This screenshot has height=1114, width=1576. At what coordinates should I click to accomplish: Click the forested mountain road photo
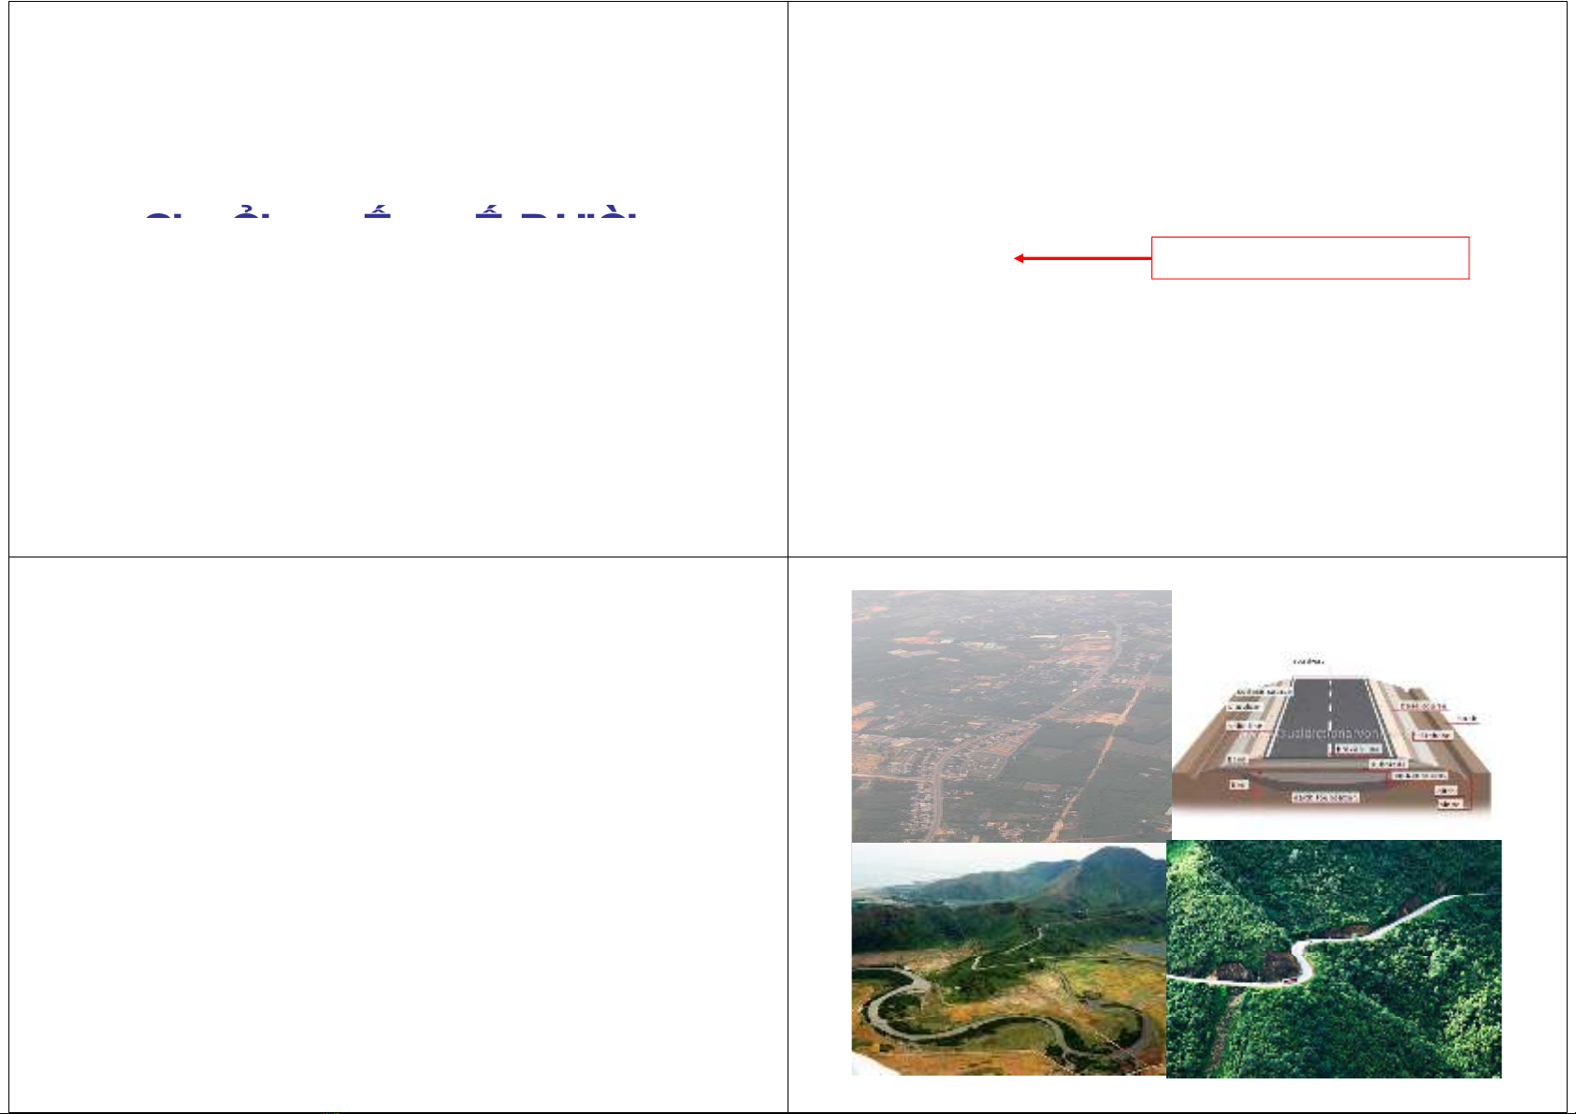1334,959
